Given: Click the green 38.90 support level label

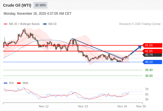Looking at the screenshot, I should point(149,76).
